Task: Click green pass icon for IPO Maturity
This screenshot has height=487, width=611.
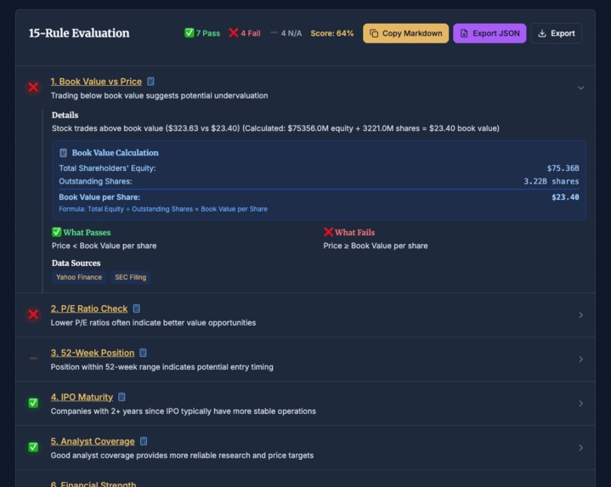Action: [33, 403]
